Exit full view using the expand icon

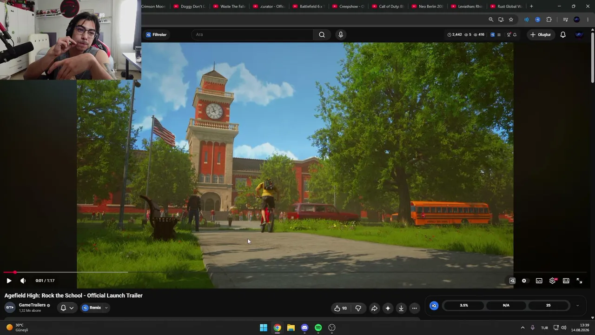coord(579,281)
